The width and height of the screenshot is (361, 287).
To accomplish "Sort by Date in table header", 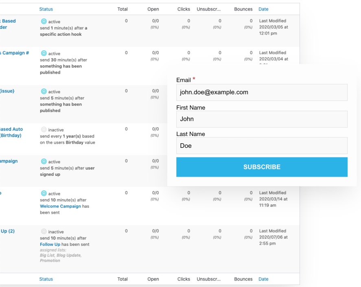I will [x=263, y=9].
